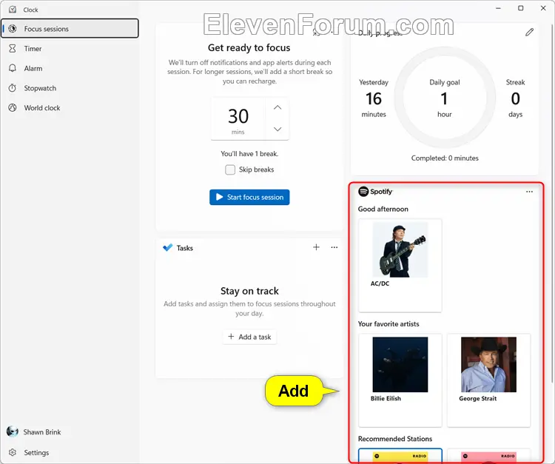Edit daily progress with the pencil icon
555x464 pixels.
[x=529, y=33]
